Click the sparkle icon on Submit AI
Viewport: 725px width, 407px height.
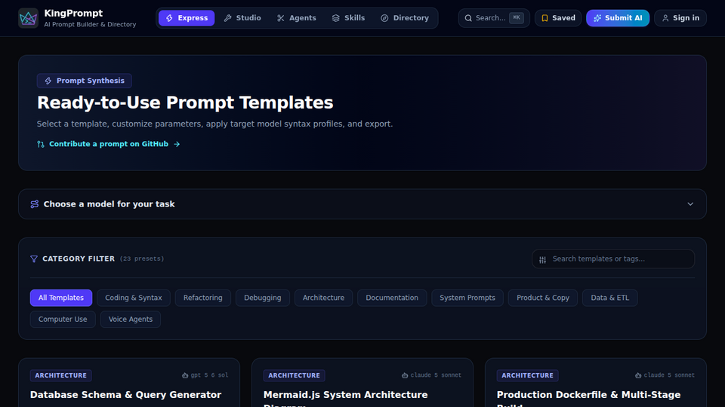(x=597, y=18)
